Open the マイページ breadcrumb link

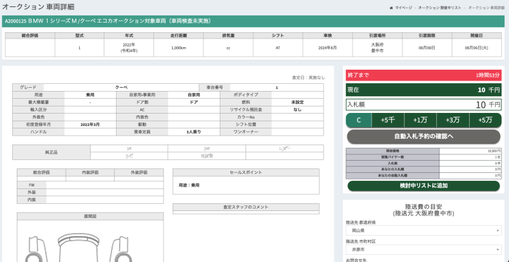point(403,7)
